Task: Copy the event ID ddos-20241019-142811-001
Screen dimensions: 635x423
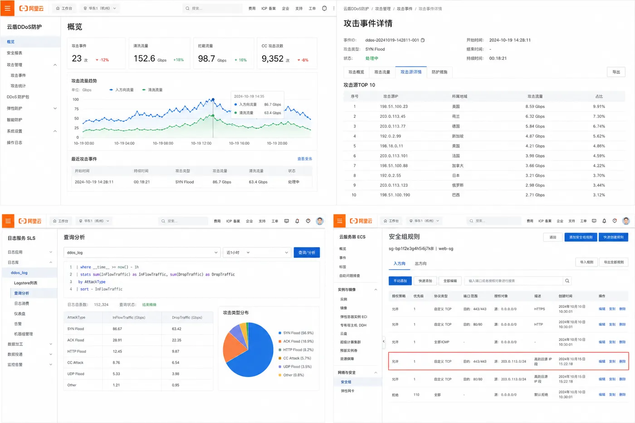Action: (423, 40)
